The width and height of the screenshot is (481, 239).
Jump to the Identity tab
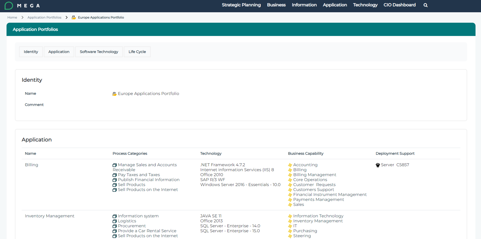[x=31, y=52]
